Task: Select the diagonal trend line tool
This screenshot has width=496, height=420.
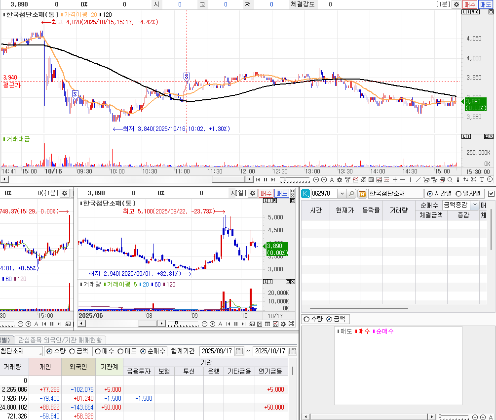Action: point(418,179)
